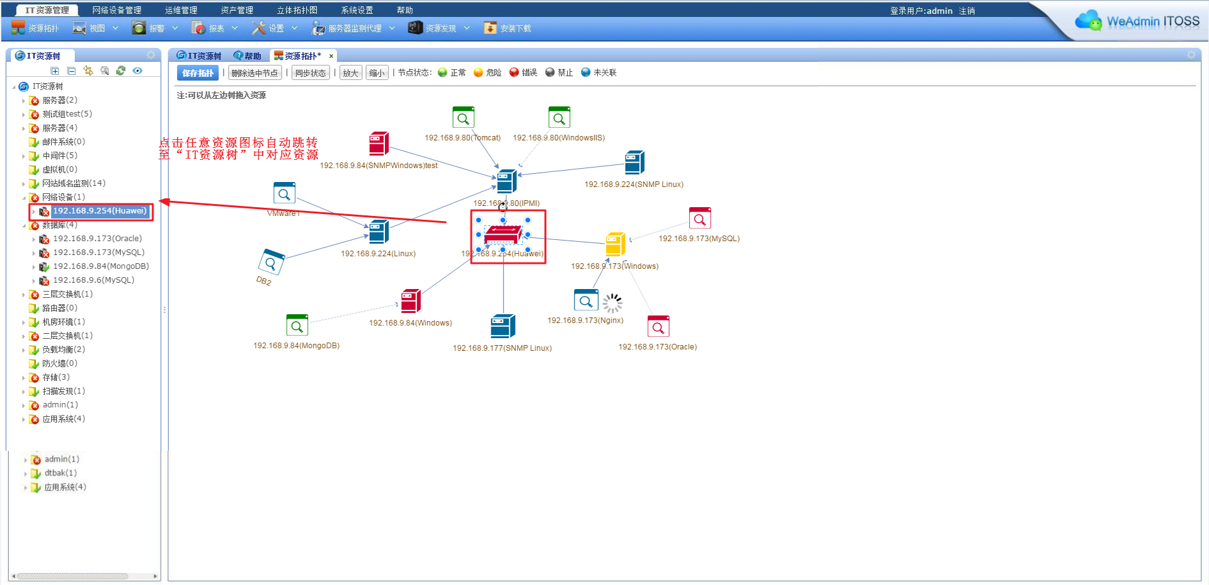Select the 192.168.9.173(Nginx) node icon
1209x585 pixels.
586,300
